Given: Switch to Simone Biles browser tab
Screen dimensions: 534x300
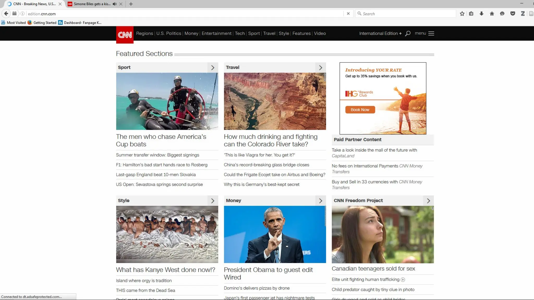Looking at the screenshot, I should (x=92, y=4).
